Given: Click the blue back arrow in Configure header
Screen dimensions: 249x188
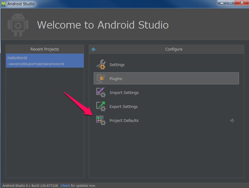Looking at the screenshot, I should pos(93,49).
